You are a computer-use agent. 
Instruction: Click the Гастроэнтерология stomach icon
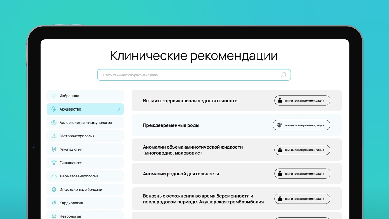point(54,136)
